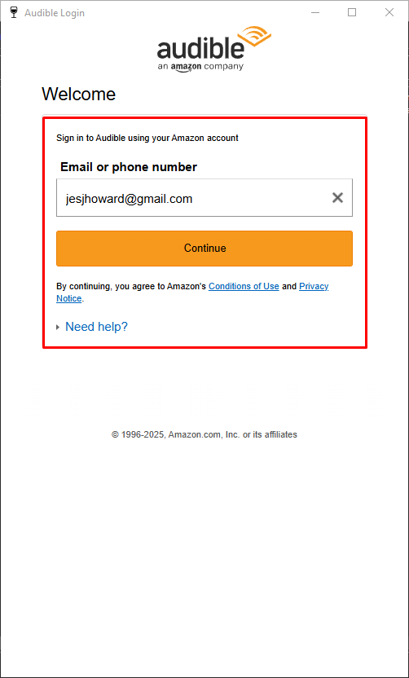Click the Welcome heading
This screenshot has height=678, width=409.
[x=79, y=94]
